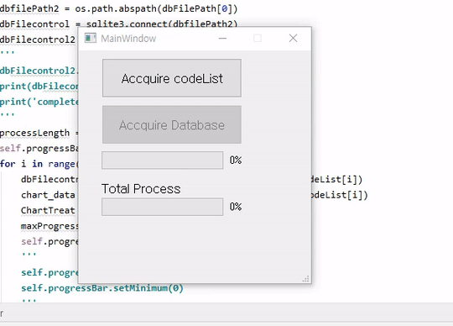Close the MainWindow dialog

293,38
